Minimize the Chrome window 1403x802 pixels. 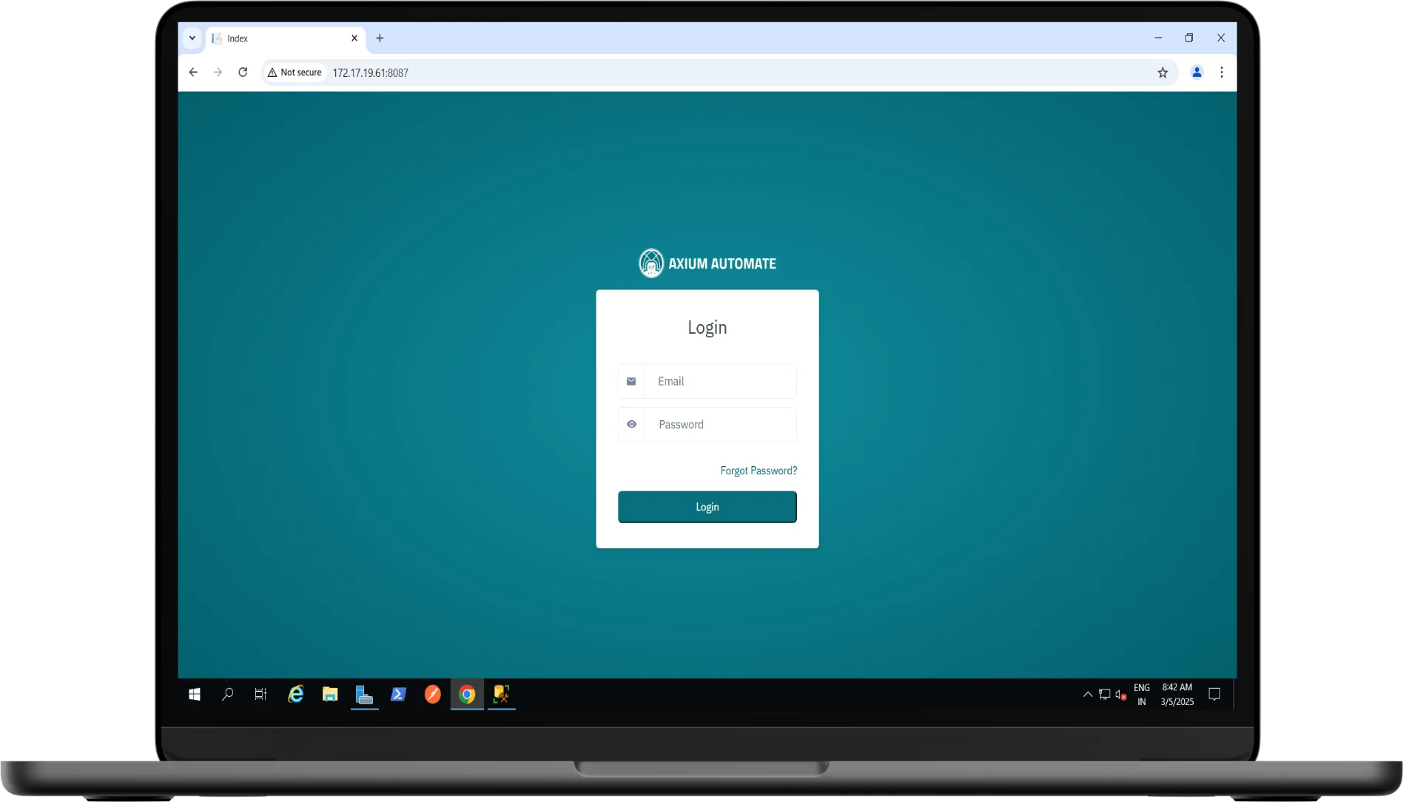click(1158, 38)
